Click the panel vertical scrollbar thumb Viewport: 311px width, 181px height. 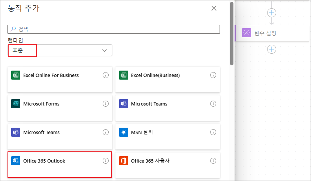pyautogui.click(x=232, y=33)
